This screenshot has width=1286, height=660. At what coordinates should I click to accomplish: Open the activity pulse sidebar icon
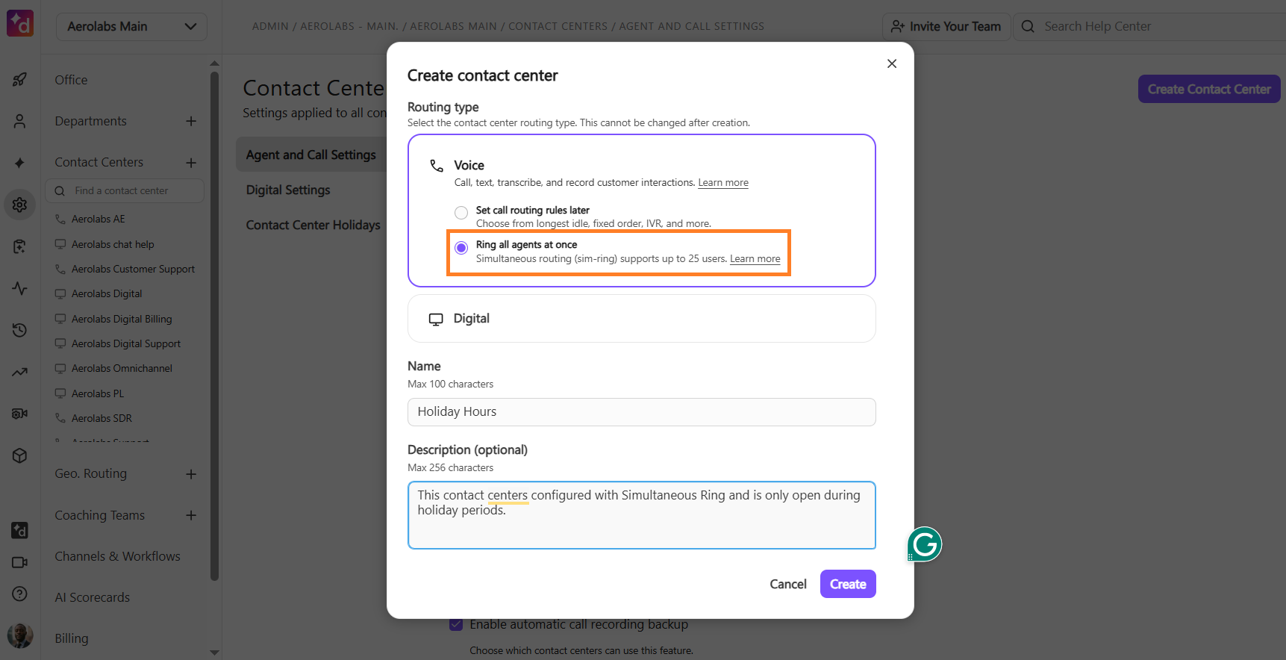pyautogui.click(x=20, y=288)
